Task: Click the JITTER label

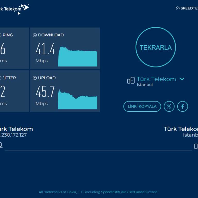Action: [9, 78]
